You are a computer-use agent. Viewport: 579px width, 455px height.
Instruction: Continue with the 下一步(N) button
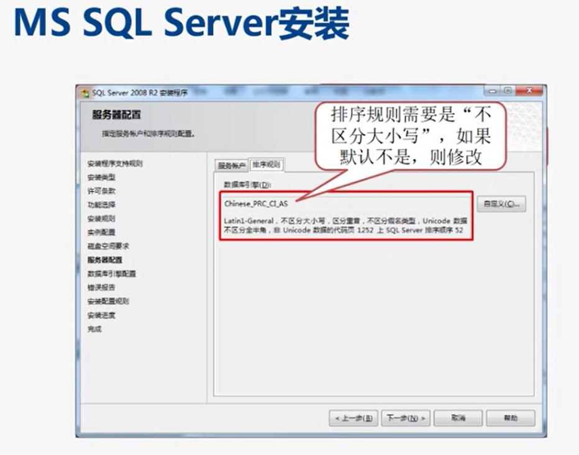[x=406, y=418]
